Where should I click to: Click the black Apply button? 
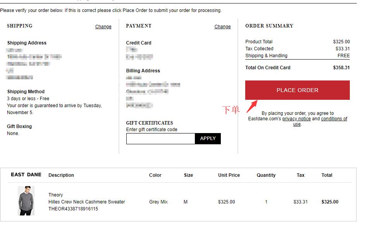208,138
